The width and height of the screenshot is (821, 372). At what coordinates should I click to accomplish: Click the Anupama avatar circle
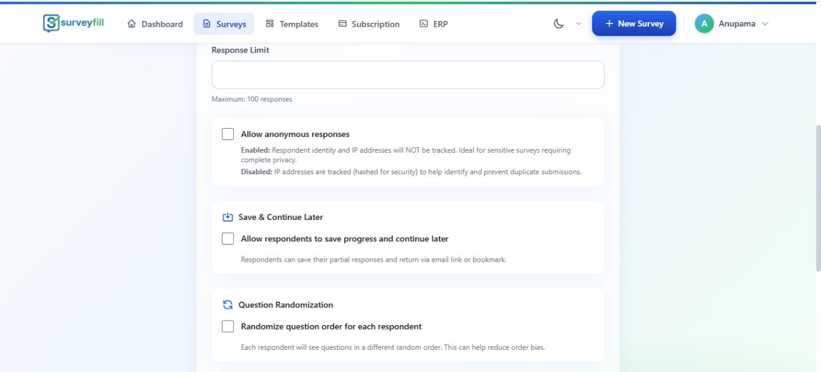point(704,24)
